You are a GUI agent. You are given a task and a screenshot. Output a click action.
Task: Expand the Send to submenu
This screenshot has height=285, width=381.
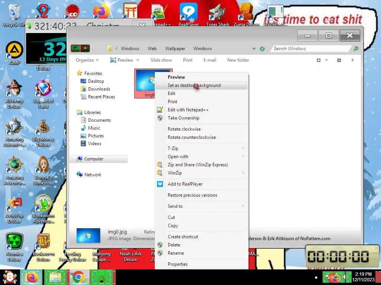click(x=201, y=206)
